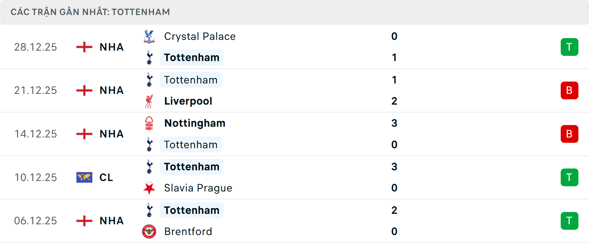Click the date 06.12.25
Viewport: 589px width, 243px height.
click(x=36, y=221)
